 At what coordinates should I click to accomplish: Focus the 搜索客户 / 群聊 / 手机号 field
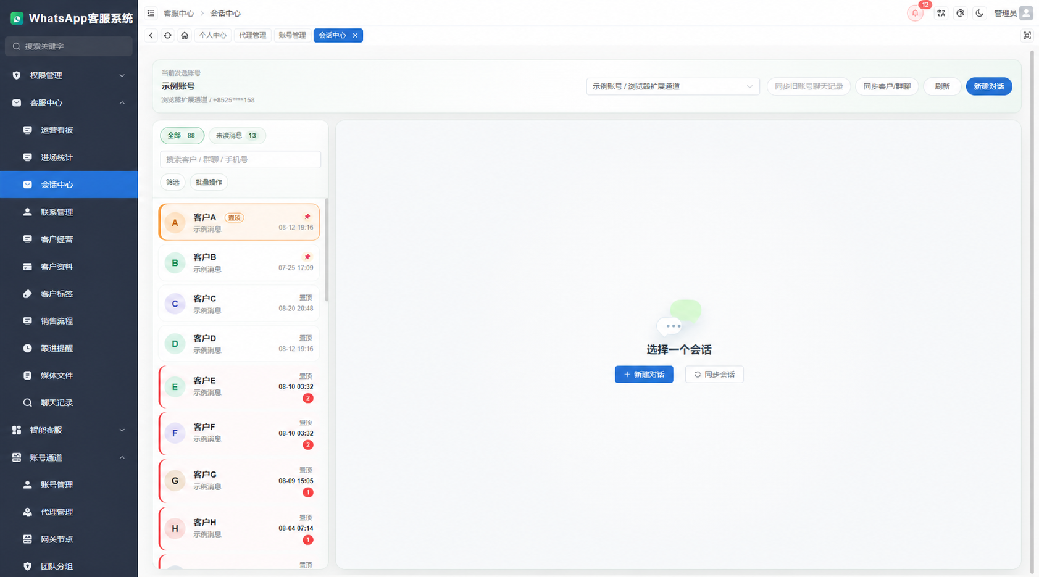pos(240,159)
